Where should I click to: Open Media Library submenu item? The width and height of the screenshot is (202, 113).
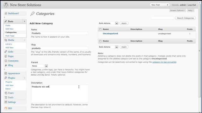(9, 44)
